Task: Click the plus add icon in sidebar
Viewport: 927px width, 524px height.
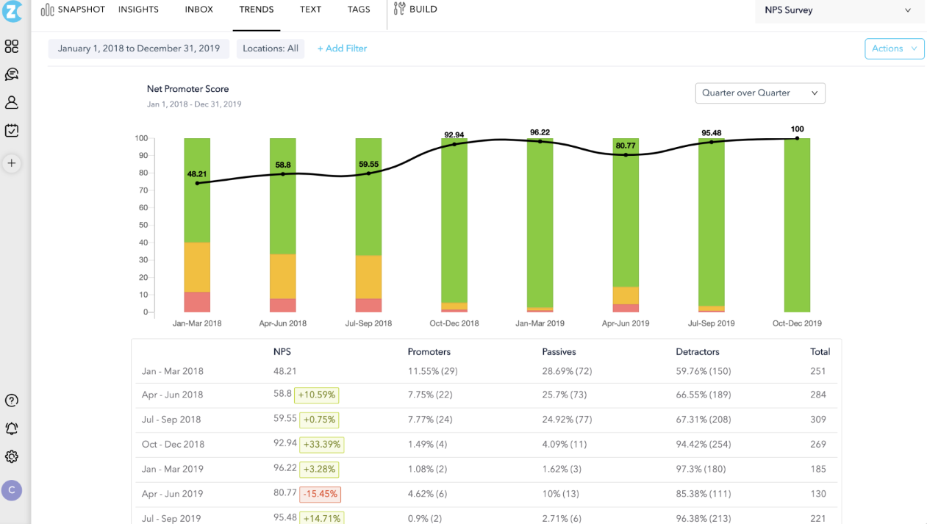Action: coord(12,163)
